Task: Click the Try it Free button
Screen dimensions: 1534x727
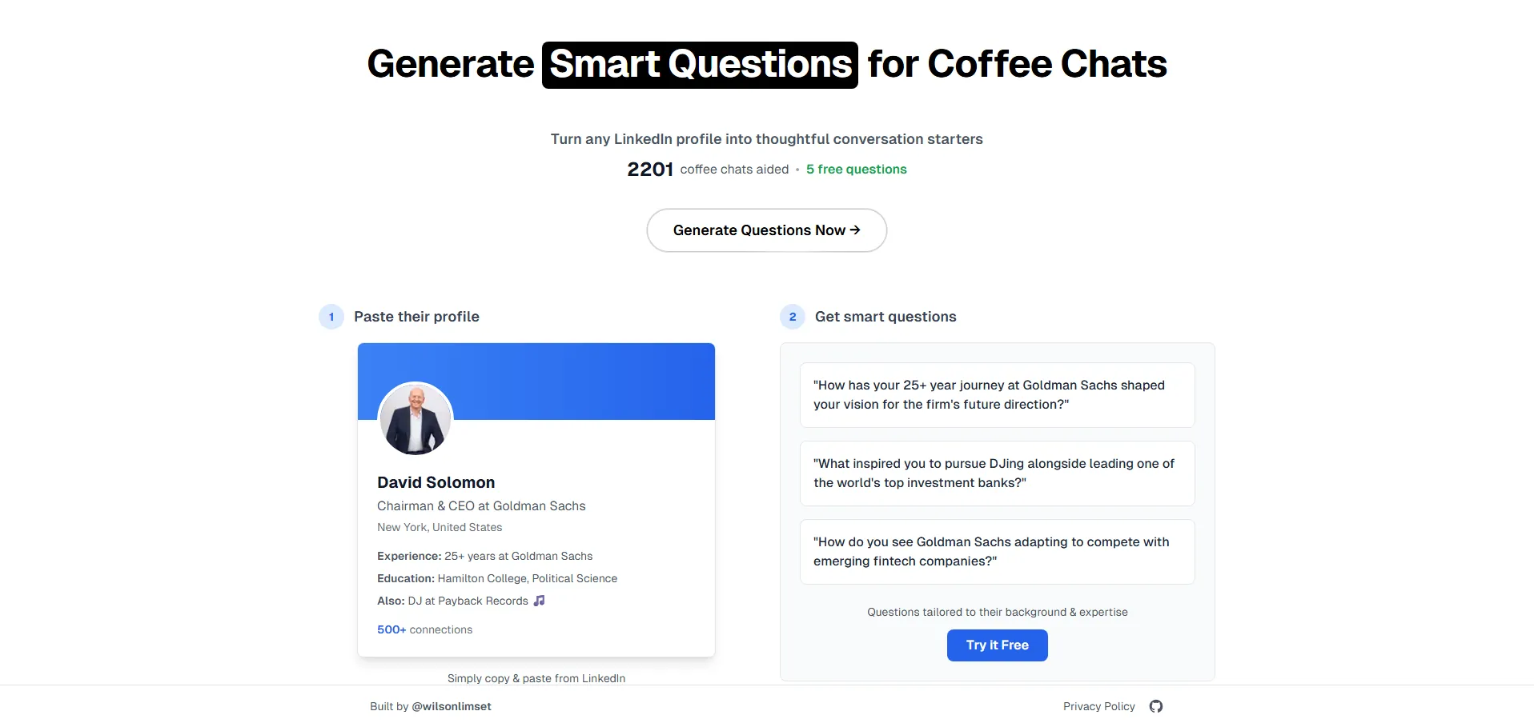Action: pyautogui.click(x=997, y=645)
